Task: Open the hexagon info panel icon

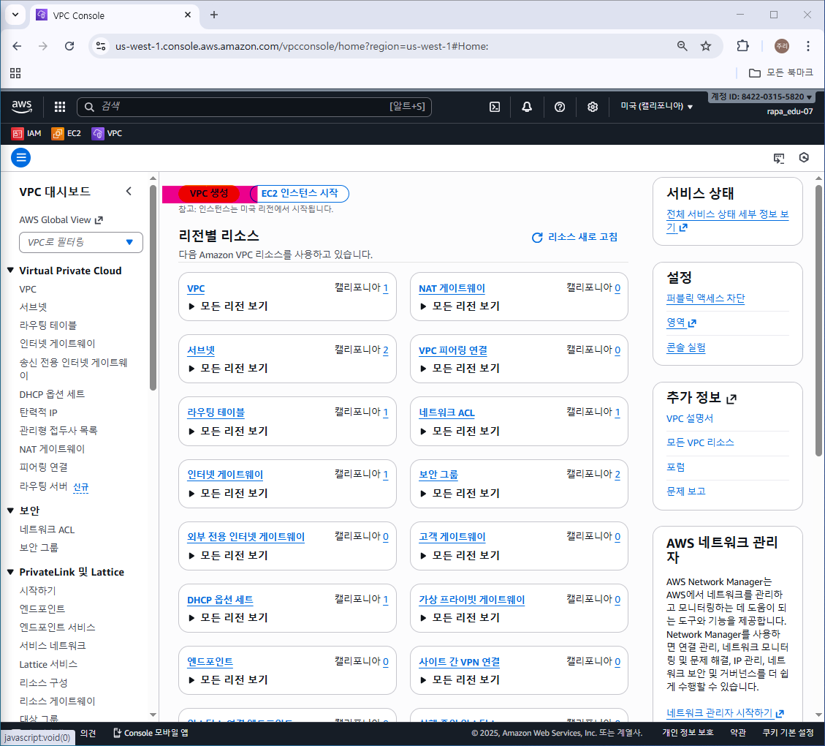Action: (804, 157)
